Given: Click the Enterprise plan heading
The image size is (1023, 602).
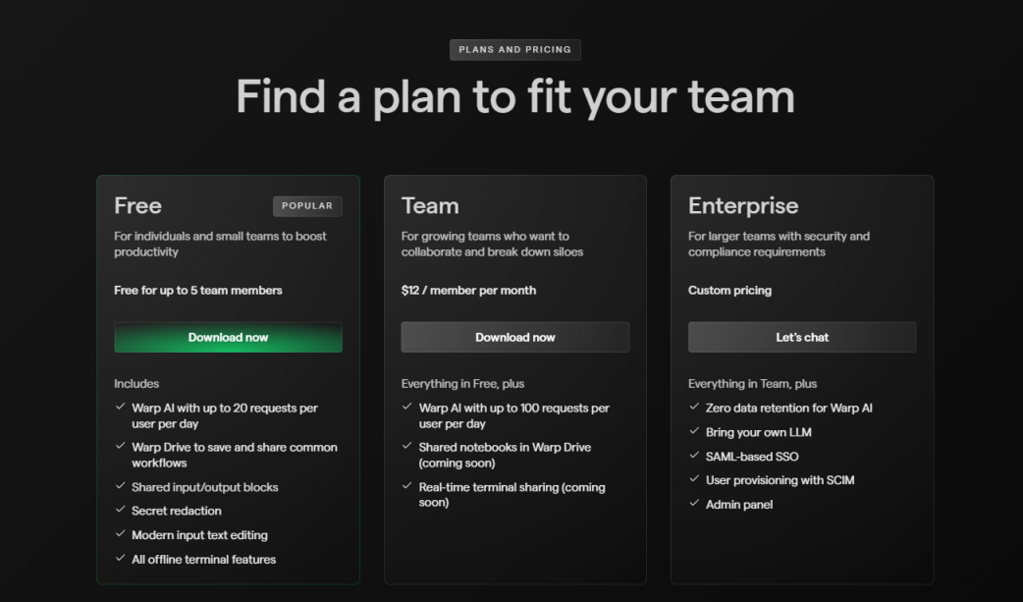Looking at the screenshot, I should (x=743, y=205).
